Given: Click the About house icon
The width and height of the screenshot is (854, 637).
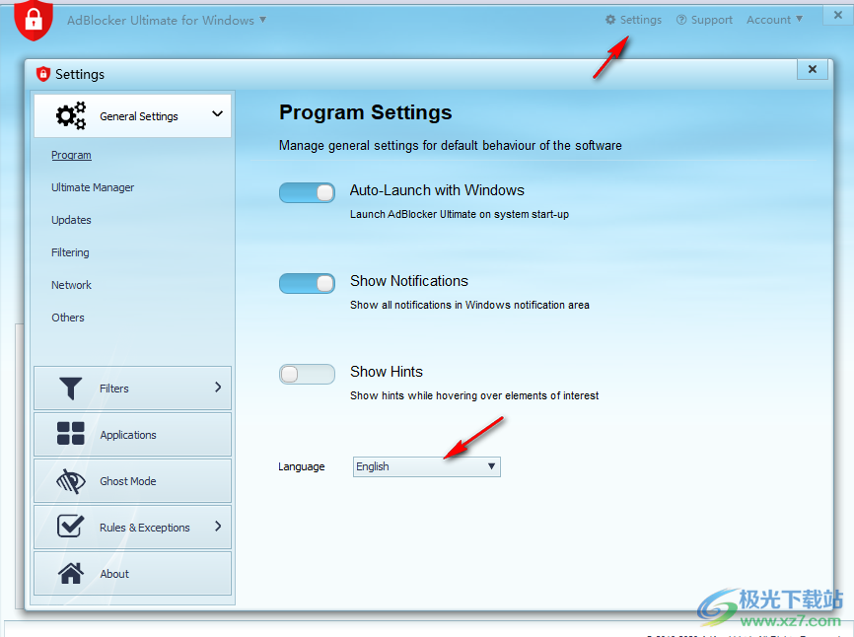Looking at the screenshot, I should [x=71, y=573].
